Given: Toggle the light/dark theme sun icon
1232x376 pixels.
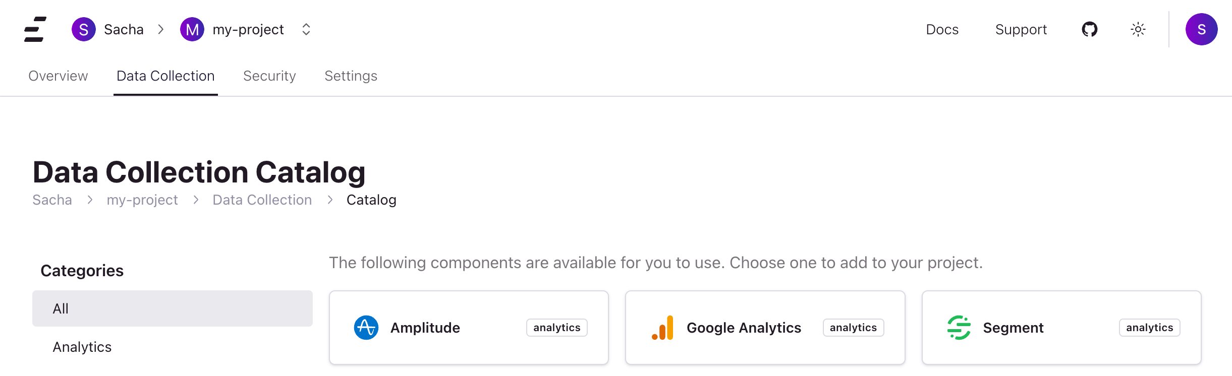Looking at the screenshot, I should (1138, 29).
